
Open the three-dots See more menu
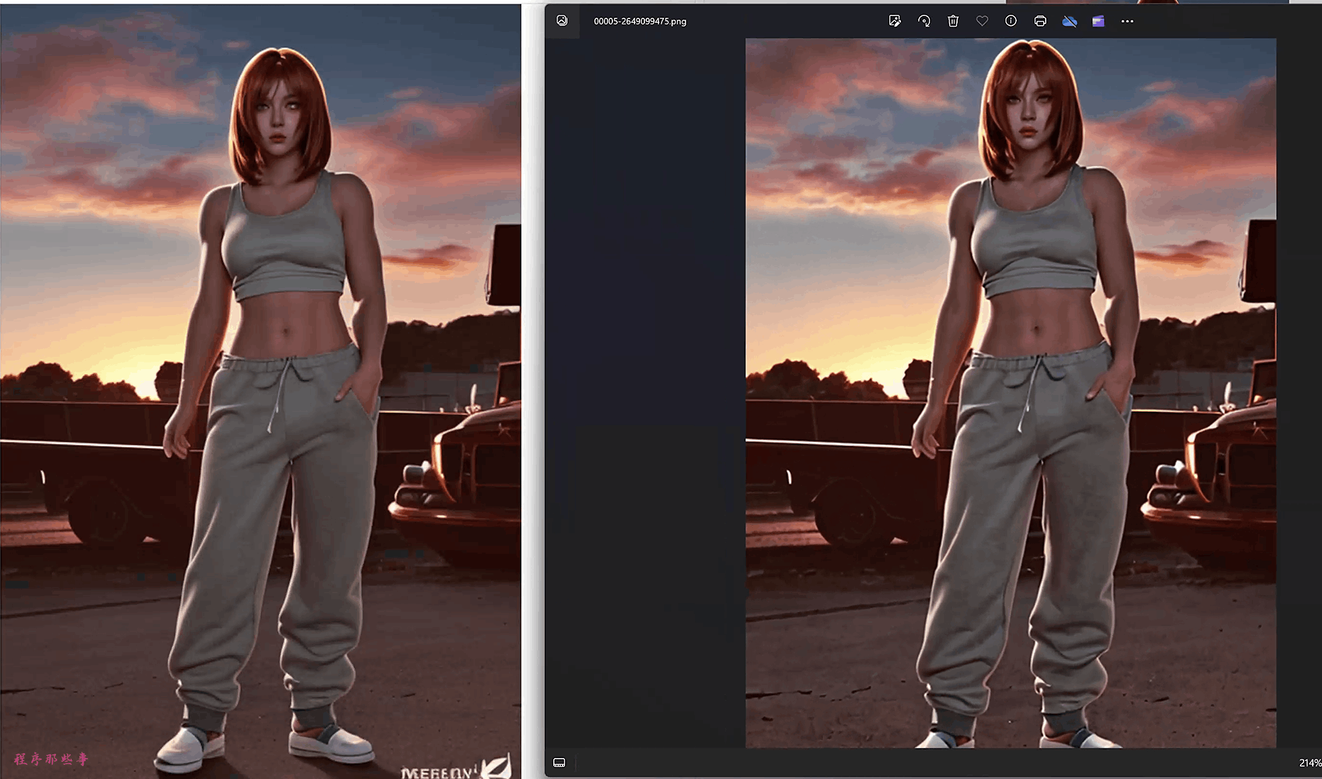pyautogui.click(x=1127, y=21)
